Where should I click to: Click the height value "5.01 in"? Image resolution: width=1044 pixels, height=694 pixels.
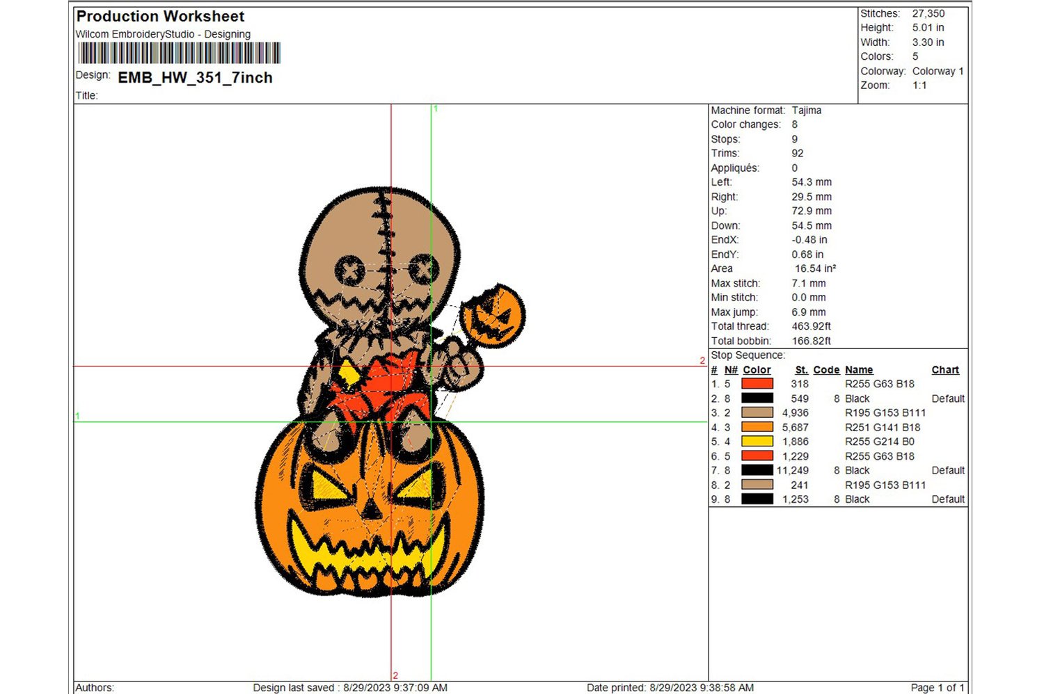pyautogui.click(x=928, y=28)
